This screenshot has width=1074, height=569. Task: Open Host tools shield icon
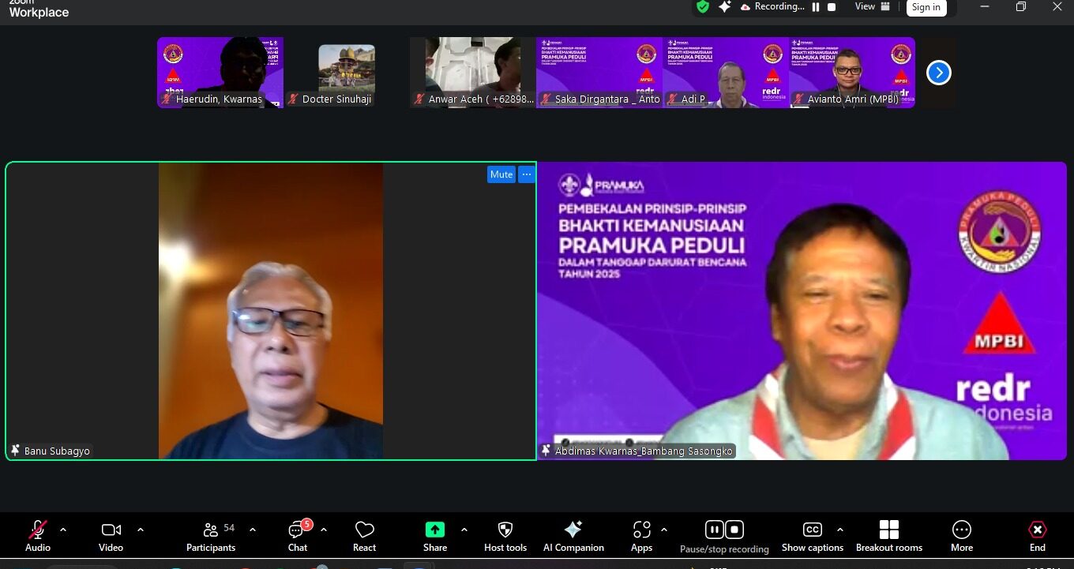pyautogui.click(x=505, y=530)
